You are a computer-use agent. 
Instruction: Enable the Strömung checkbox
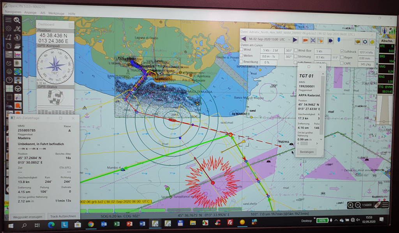click(x=296, y=56)
